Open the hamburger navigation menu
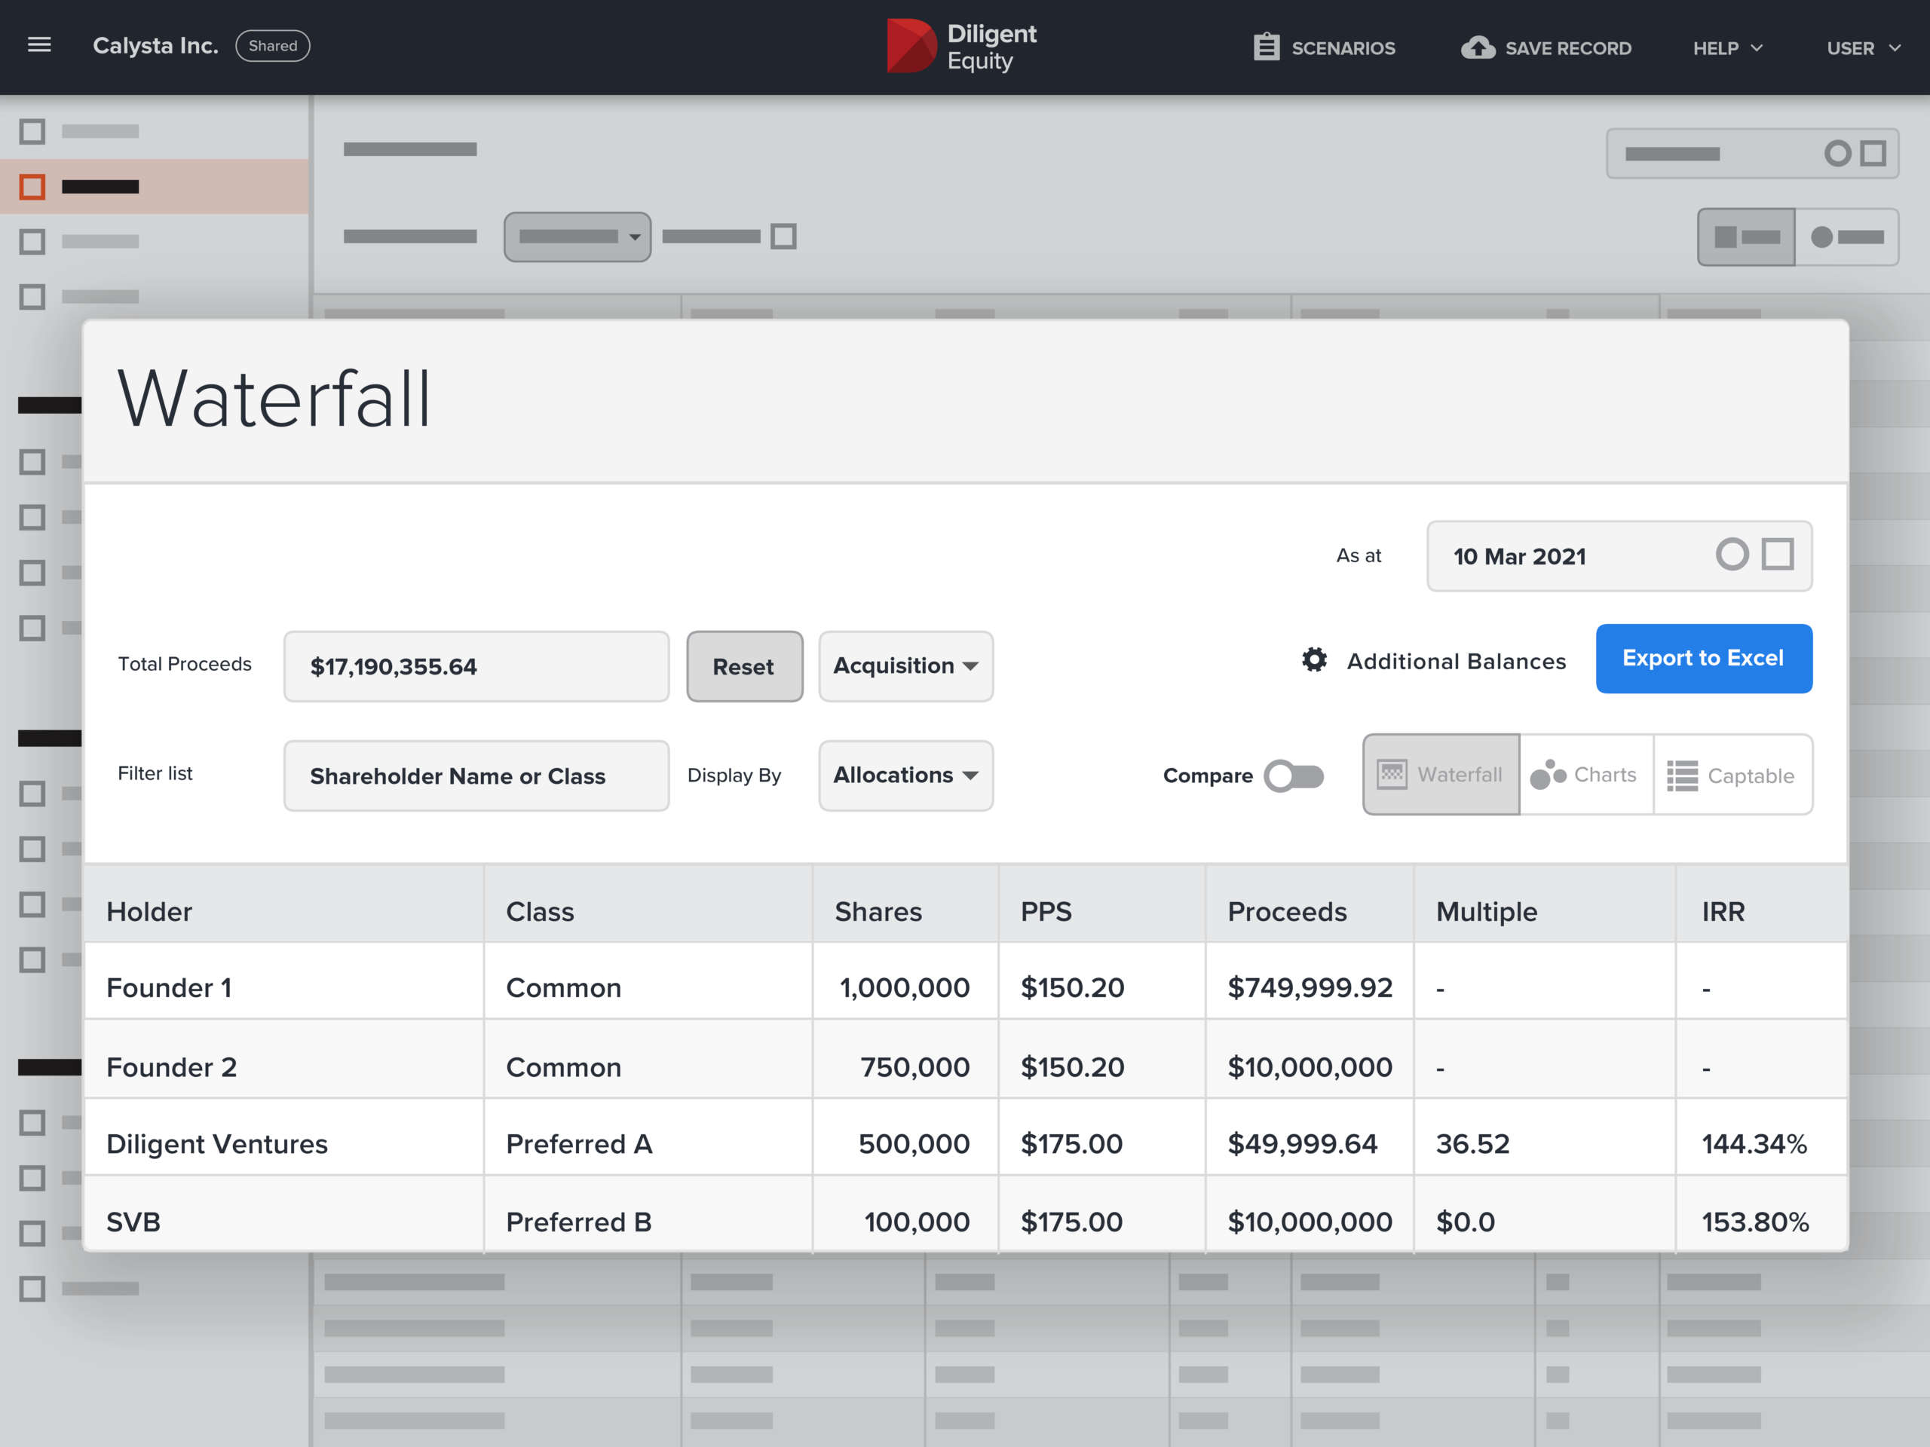This screenshot has height=1447, width=1930. pyautogui.click(x=39, y=45)
